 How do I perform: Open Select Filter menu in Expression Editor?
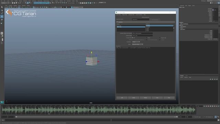click(118, 15)
